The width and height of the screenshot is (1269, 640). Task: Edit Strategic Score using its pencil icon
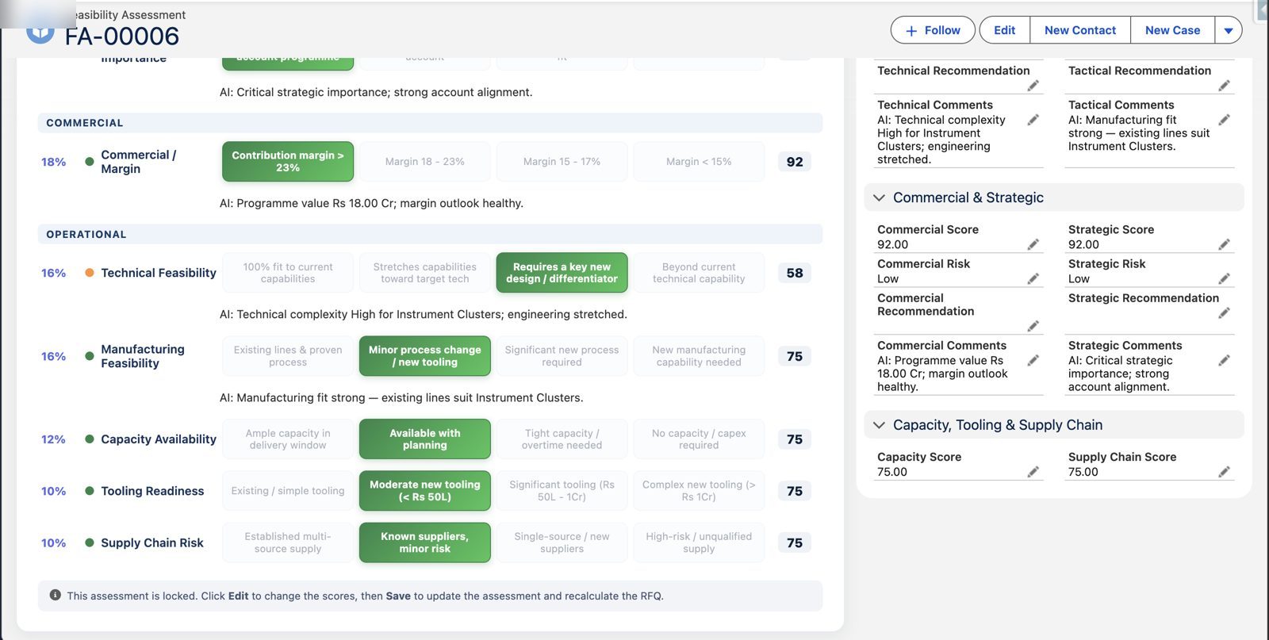(1224, 244)
